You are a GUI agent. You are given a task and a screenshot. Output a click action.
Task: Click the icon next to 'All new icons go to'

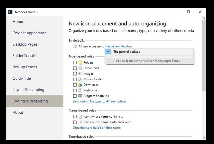[x=75, y=46]
